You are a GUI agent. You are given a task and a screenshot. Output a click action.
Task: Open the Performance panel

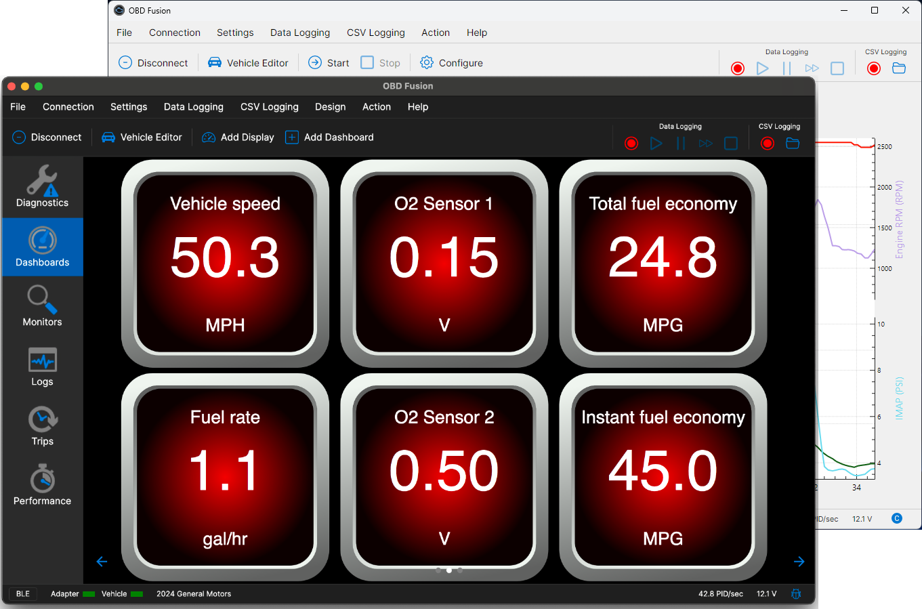tap(42, 484)
